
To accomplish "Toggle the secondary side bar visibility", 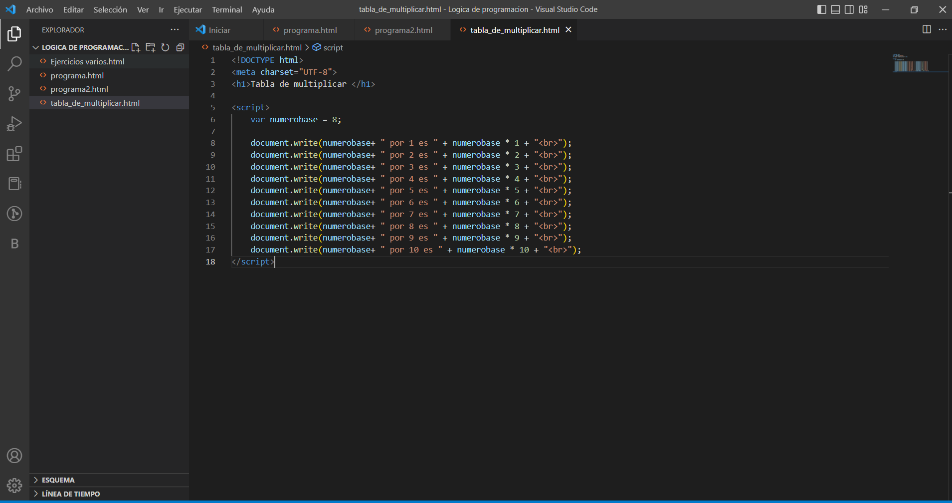I will [849, 9].
